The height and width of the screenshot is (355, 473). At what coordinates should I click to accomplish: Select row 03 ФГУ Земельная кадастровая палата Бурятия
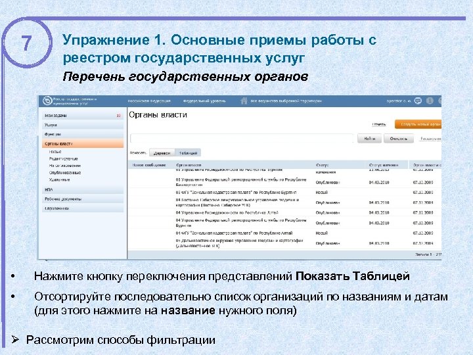pos(285,192)
